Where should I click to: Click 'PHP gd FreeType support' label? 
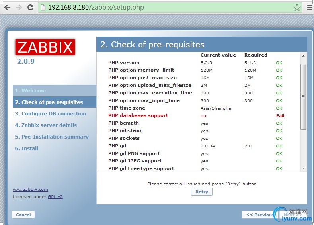(141, 168)
